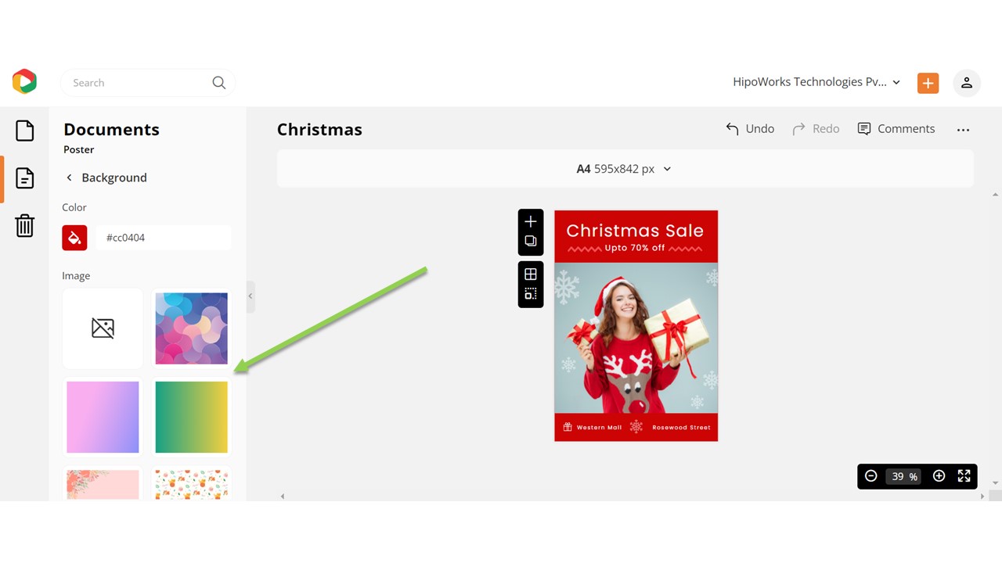Select the green-yellow gradient background
The height and width of the screenshot is (563, 1002).
[191, 417]
